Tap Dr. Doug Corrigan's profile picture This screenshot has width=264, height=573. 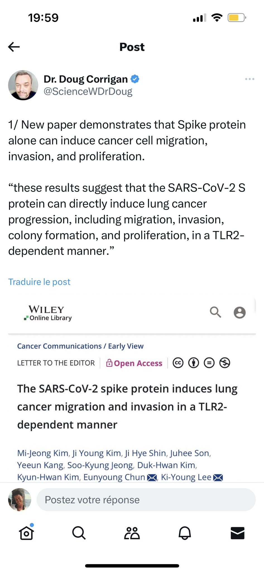(x=23, y=85)
